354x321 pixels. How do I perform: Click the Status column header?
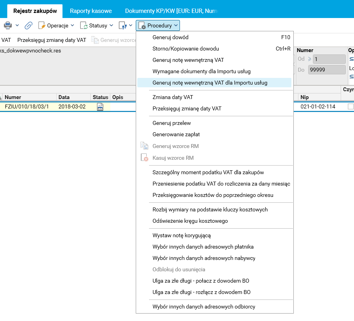coord(100,97)
